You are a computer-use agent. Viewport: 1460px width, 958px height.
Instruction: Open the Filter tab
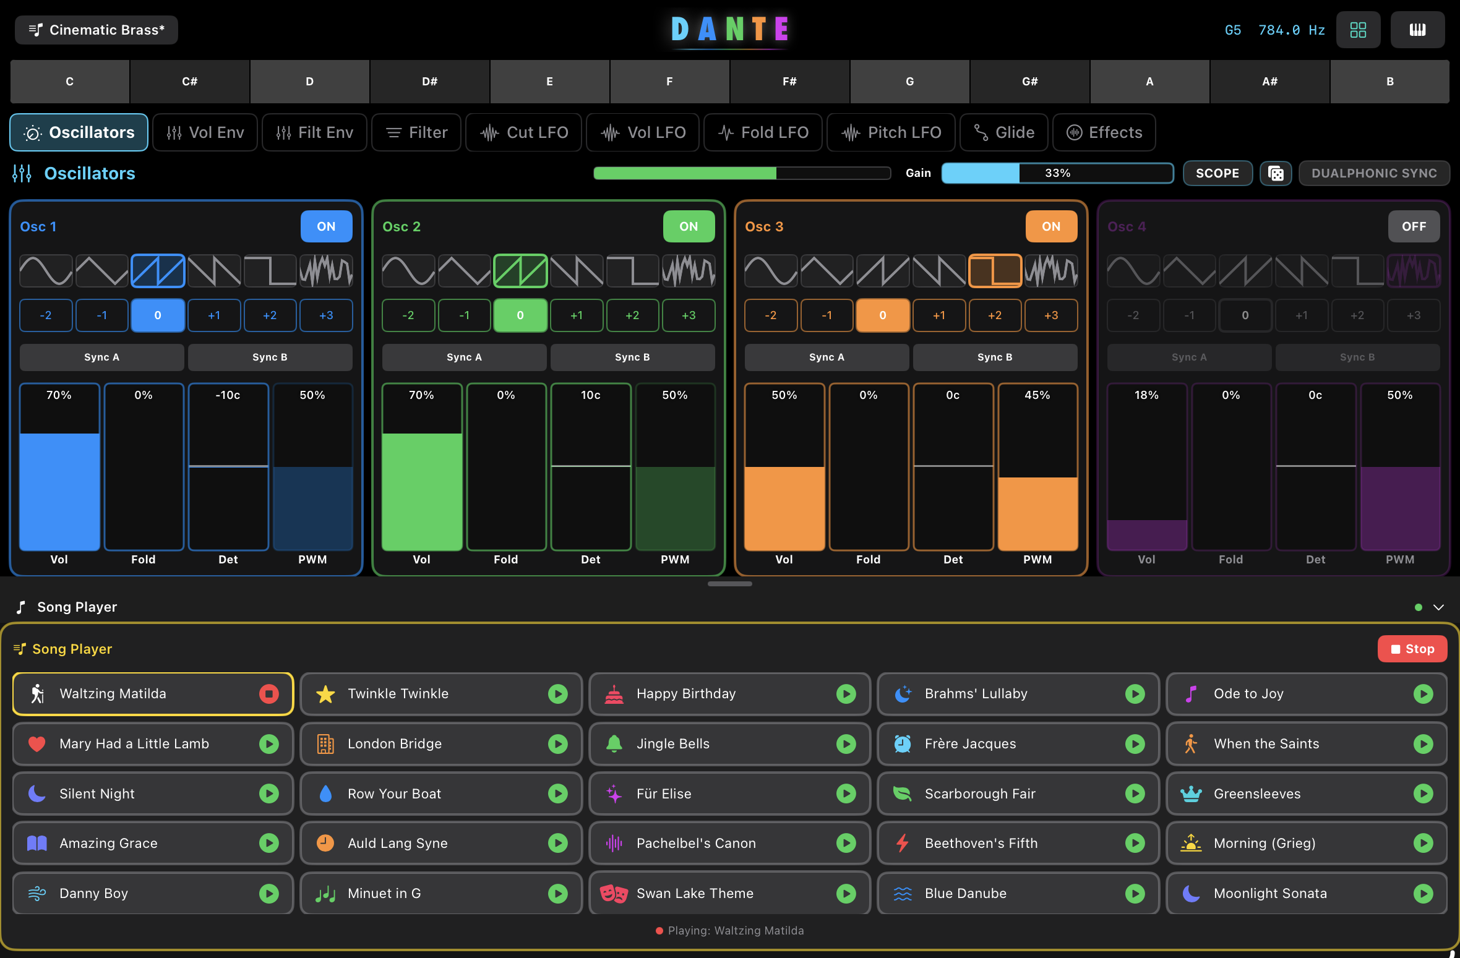416,132
